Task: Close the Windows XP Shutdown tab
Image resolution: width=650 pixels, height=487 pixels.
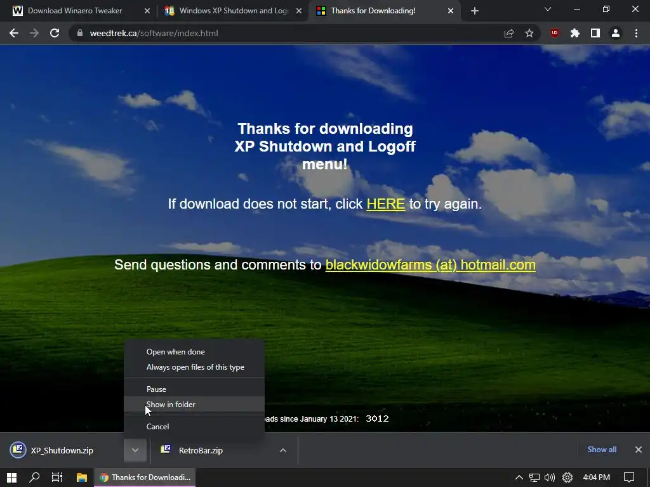Action: coord(299,11)
